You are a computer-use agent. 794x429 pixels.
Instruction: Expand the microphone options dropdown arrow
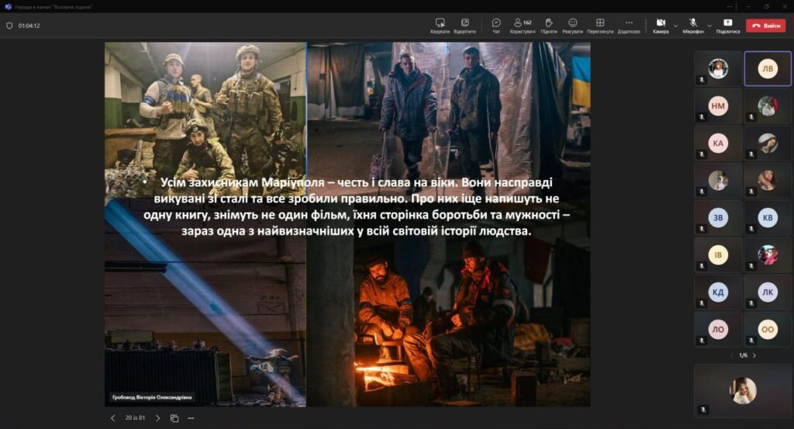coord(709,25)
